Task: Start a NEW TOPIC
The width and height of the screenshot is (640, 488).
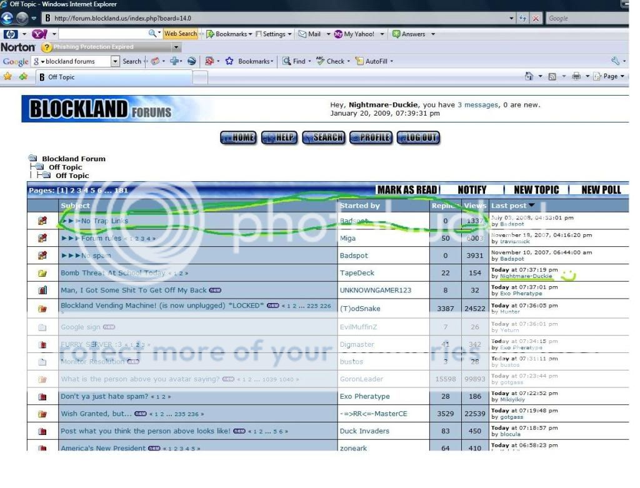Action: [x=536, y=190]
